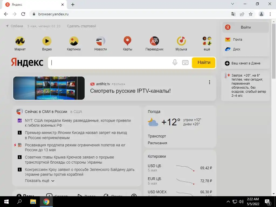Open the Музыка service icon
This screenshot has width=276, height=207.
181,41
